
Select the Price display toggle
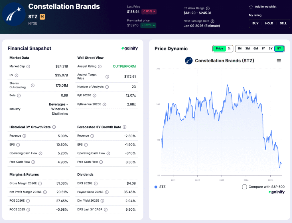219,49
